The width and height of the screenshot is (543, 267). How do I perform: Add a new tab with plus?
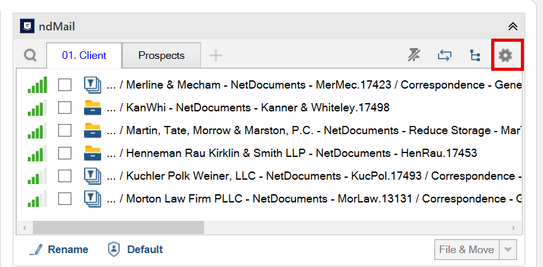tap(216, 56)
